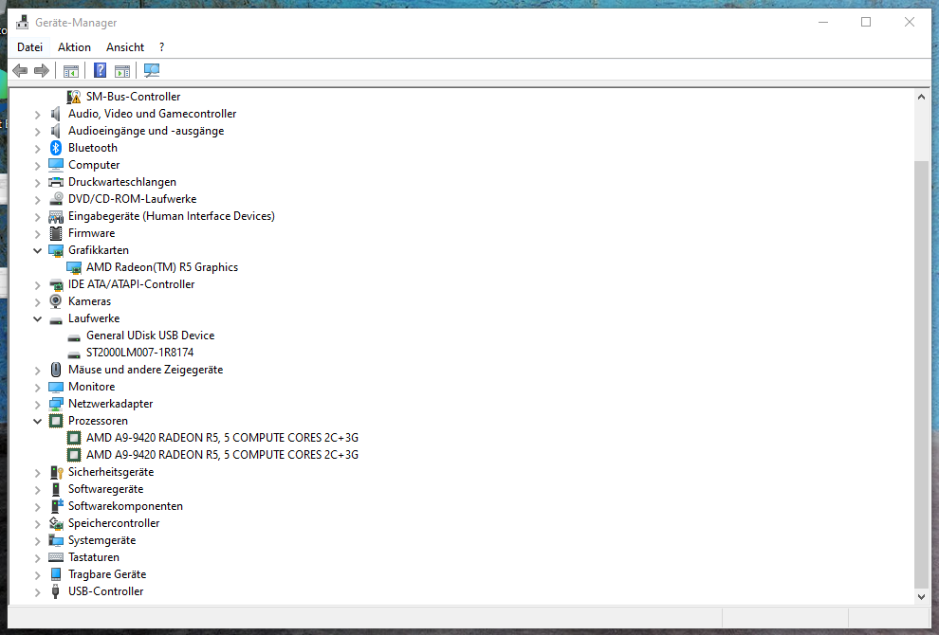The height and width of the screenshot is (635, 939).
Task: Click the Bluetooth category icon
Action: click(56, 148)
